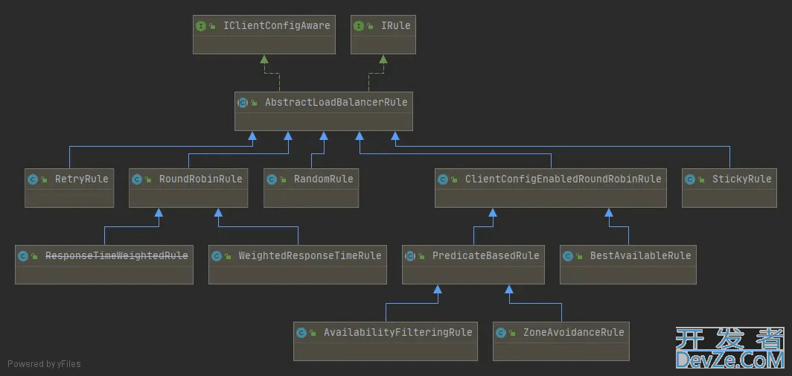Click the green lock icon on BestAvailableRule

(580, 257)
